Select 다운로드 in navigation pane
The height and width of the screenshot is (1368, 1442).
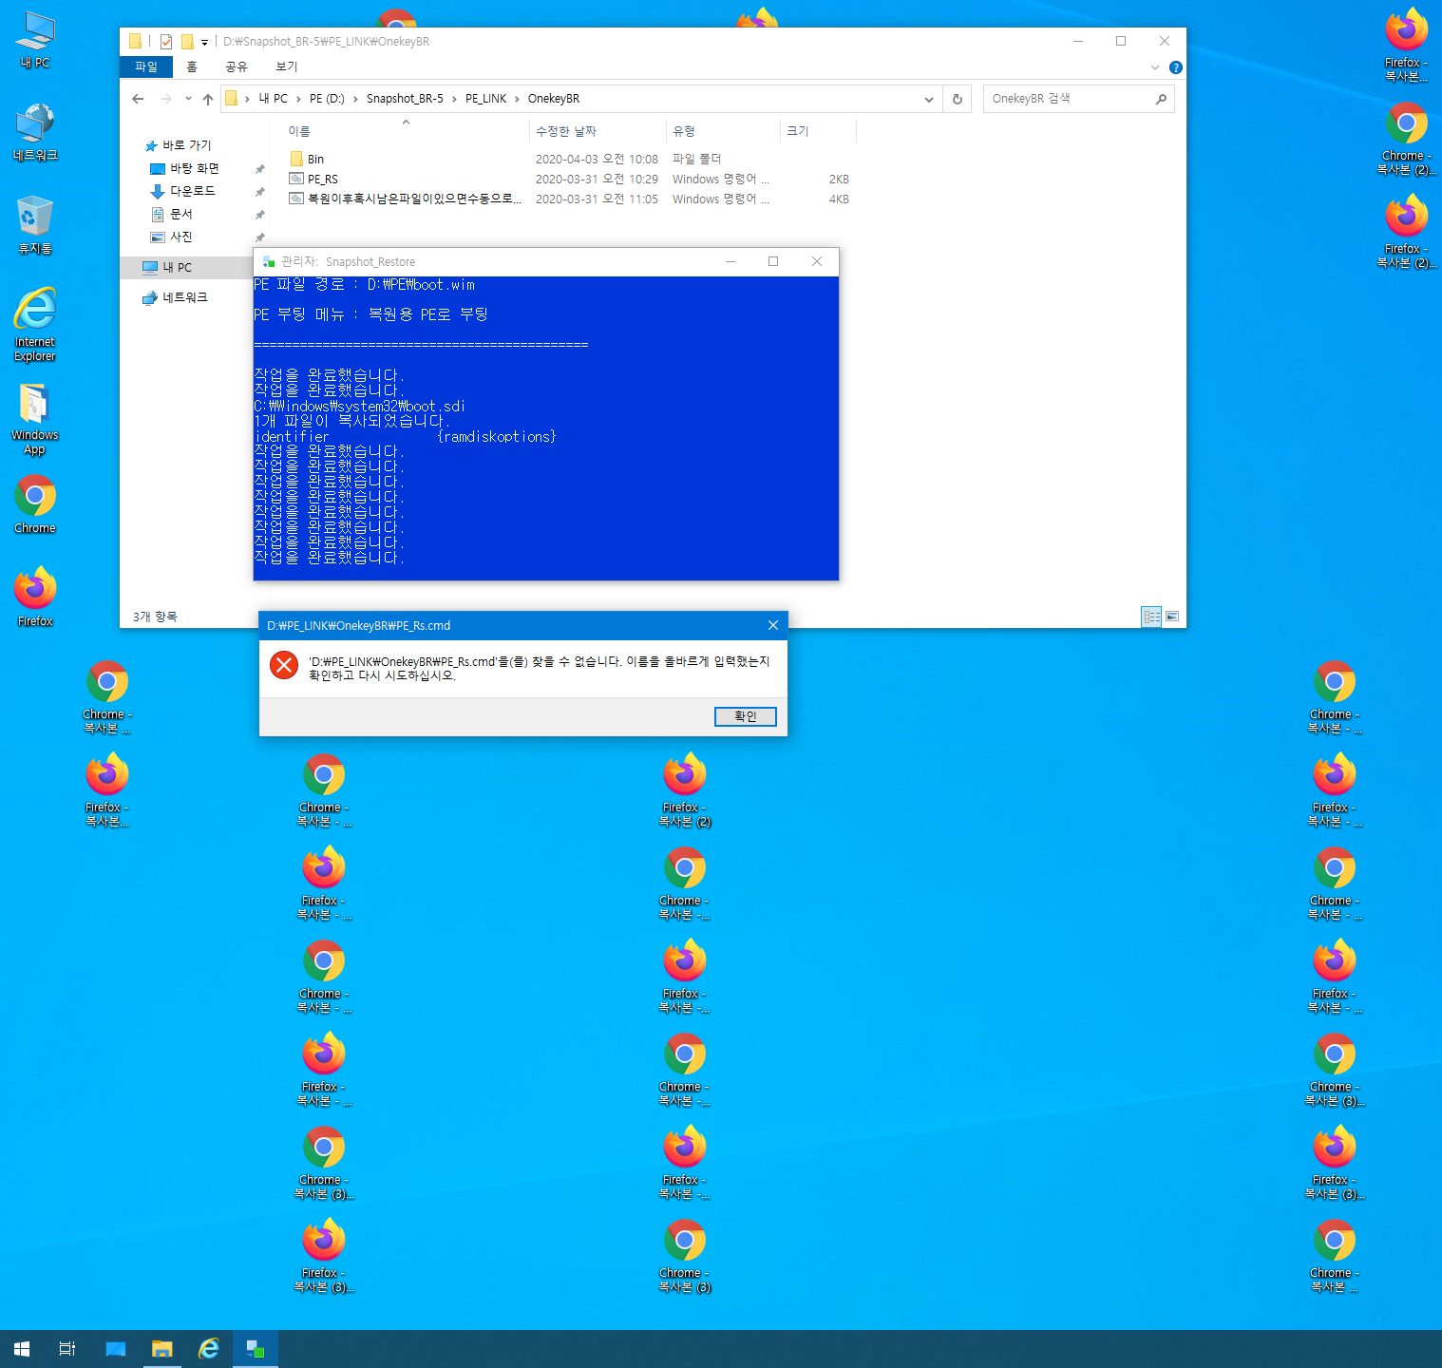192,191
